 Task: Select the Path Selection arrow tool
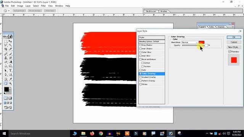coord(6,70)
